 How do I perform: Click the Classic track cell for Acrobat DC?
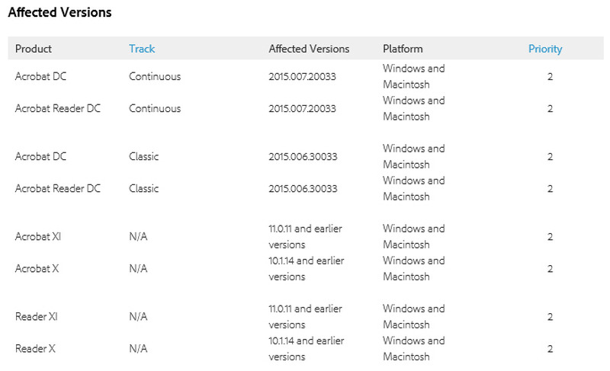click(144, 157)
